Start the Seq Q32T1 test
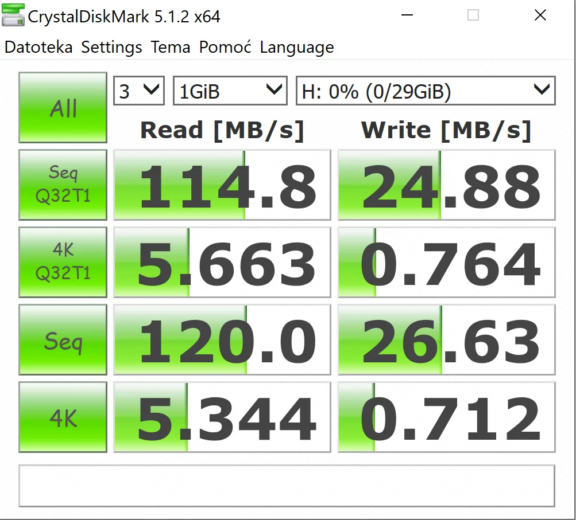The image size is (576, 520). pos(63,185)
